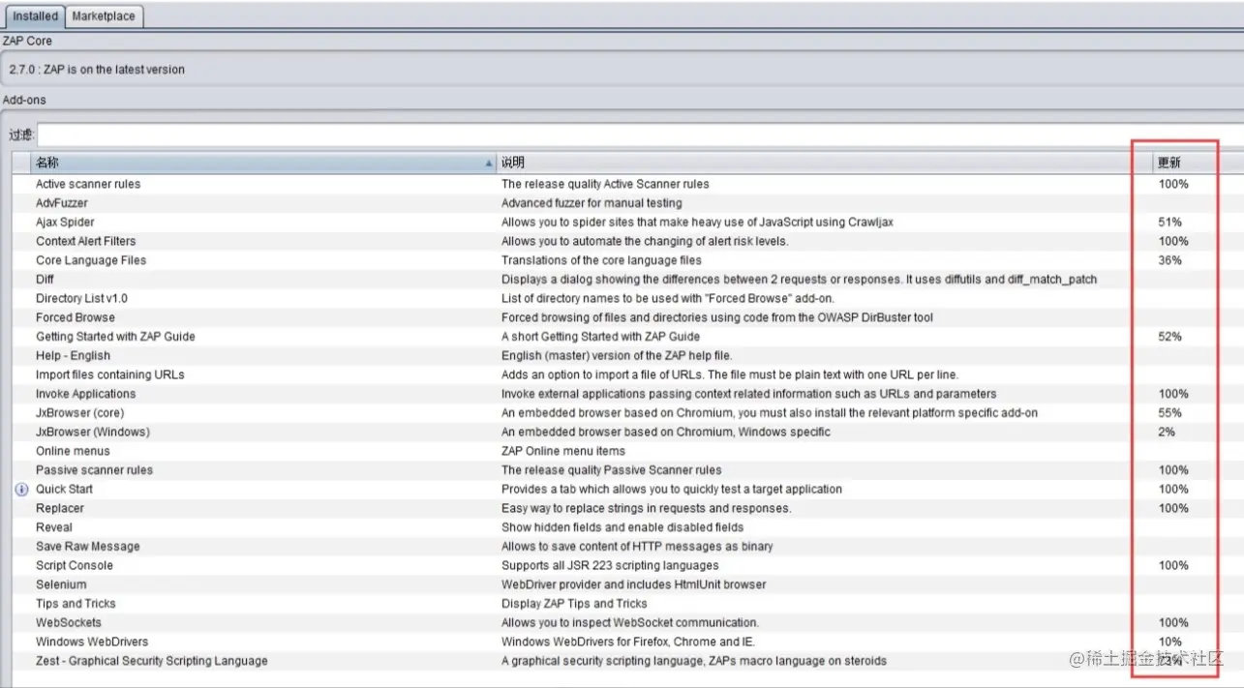The height and width of the screenshot is (688, 1244).
Task: Select Import files containing URLs row
Action: 627,374
